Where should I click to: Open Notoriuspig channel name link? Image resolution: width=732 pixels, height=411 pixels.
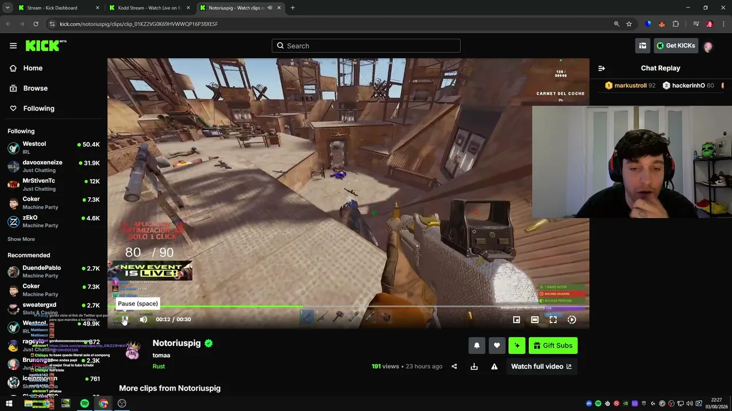(177, 343)
